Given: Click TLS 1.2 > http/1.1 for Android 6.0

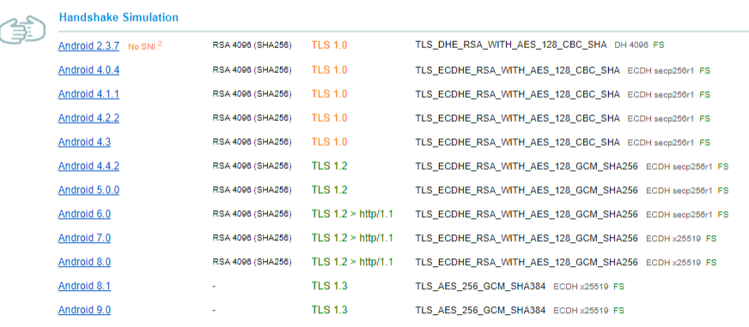Looking at the screenshot, I should click(352, 214).
